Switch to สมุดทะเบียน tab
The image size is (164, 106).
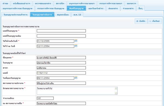click(x=63, y=15)
